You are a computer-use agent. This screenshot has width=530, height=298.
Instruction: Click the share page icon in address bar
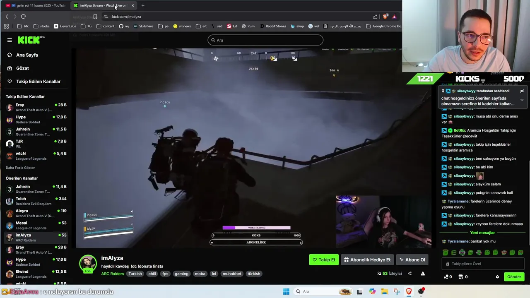click(x=375, y=17)
